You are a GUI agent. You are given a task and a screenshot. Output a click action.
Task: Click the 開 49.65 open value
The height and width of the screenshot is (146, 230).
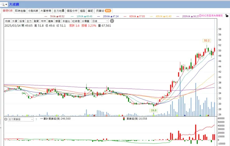27,26
